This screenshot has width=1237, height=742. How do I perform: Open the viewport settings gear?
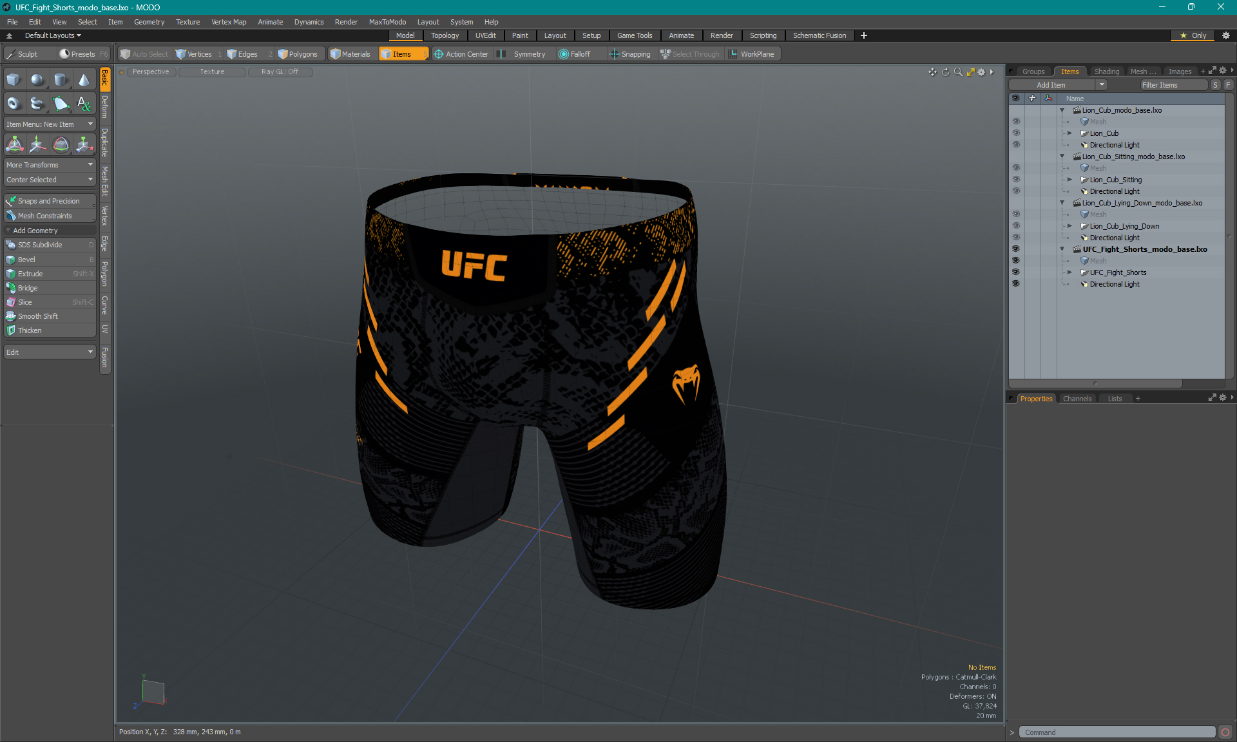[981, 72]
